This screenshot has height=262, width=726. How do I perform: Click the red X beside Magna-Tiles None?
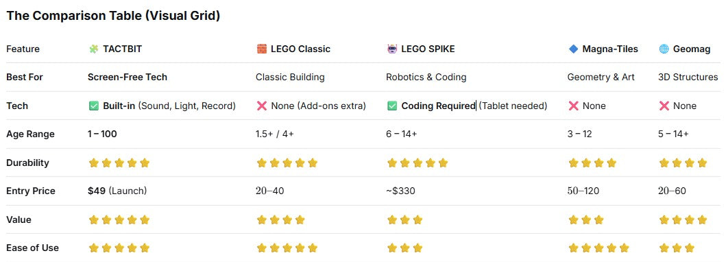[573, 106]
